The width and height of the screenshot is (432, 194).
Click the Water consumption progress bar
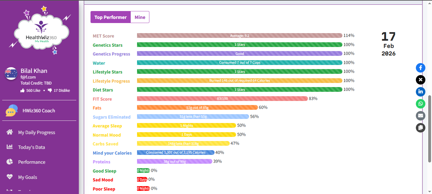pyautogui.click(x=240, y=62)
